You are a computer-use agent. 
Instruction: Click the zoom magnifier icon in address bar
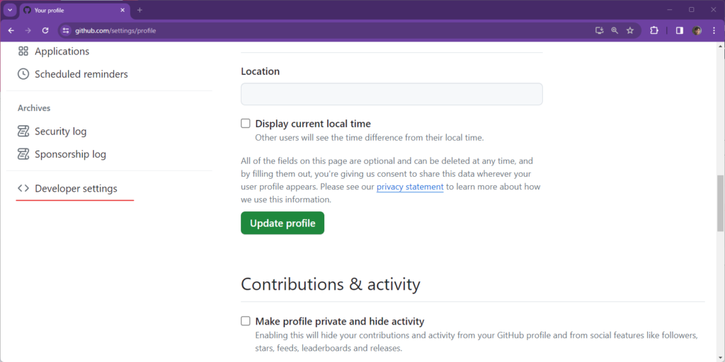point(615,30)
